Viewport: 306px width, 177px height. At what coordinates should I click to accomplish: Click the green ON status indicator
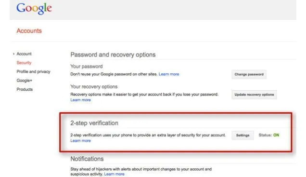276,135
